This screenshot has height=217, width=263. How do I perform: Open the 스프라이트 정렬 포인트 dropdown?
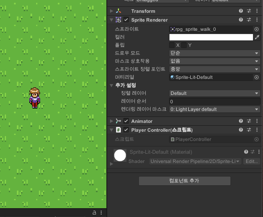pyautogui.click(x=215, y=69)
